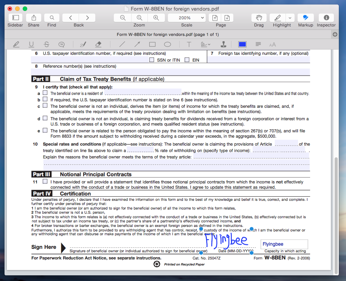Open Find search in document

click(x=52, y=18)
